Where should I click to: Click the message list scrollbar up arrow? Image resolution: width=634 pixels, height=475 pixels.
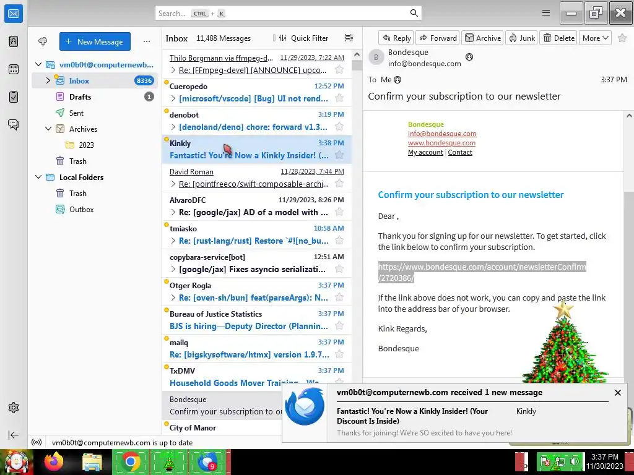(357, 54)
